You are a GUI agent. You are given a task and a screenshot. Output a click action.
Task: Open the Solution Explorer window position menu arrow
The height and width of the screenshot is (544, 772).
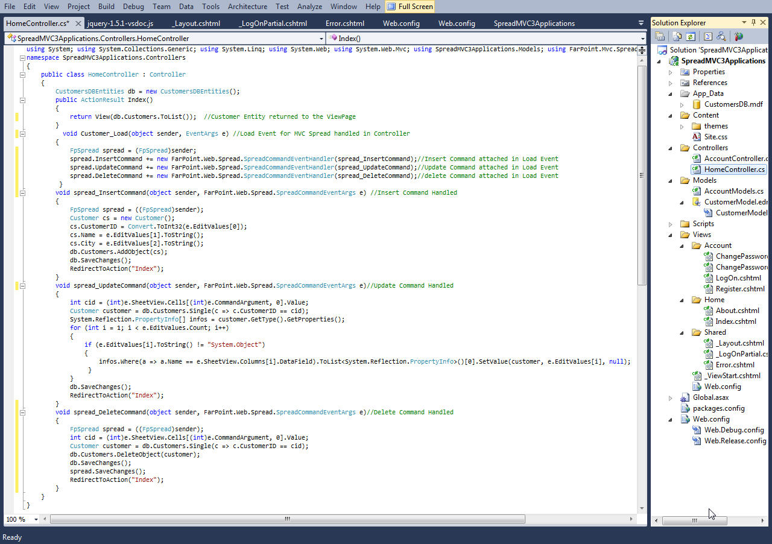(744, 23)
